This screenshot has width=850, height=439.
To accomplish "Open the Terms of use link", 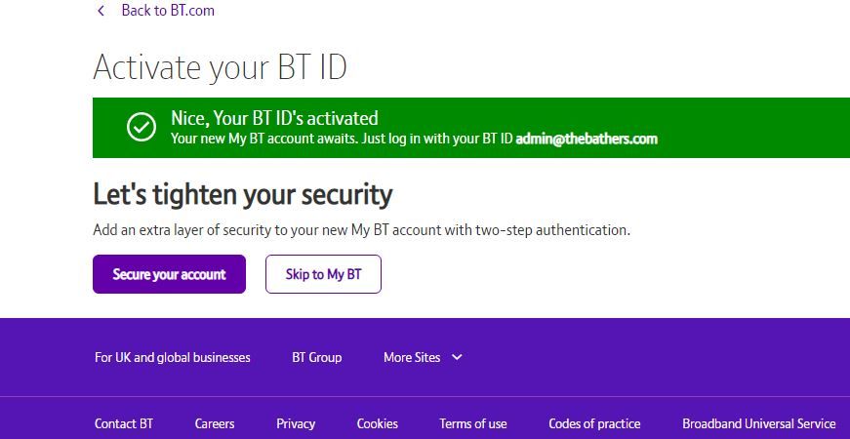I will coord(473,423).
